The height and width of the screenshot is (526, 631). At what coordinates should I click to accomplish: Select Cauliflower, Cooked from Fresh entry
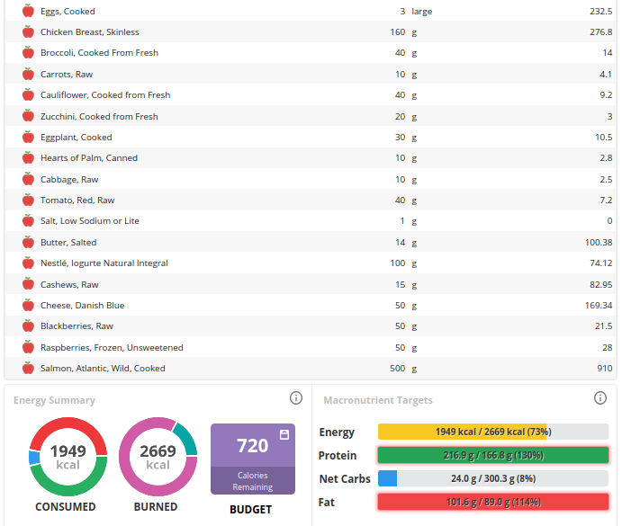coord(105,94)
